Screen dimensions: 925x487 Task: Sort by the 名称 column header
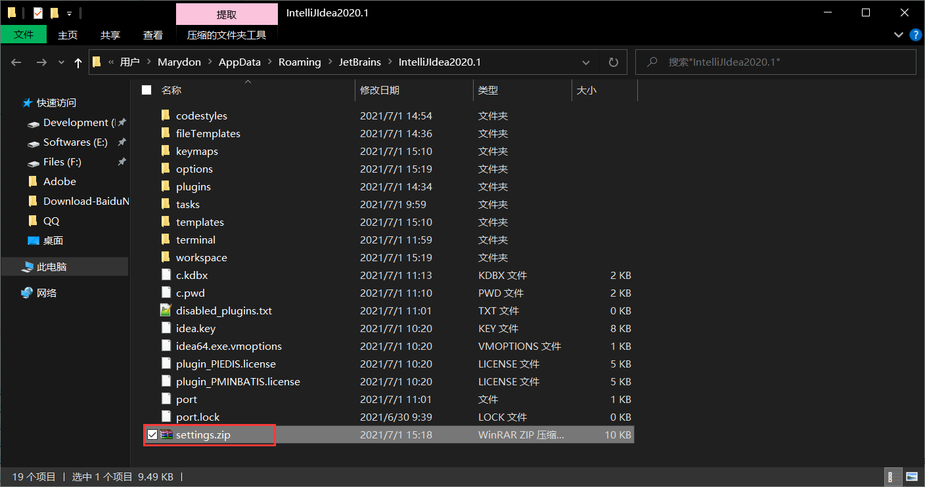(x=171, y=90)
